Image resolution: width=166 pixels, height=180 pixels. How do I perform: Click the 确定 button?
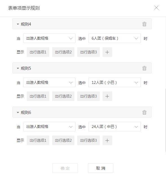[65, 168]
